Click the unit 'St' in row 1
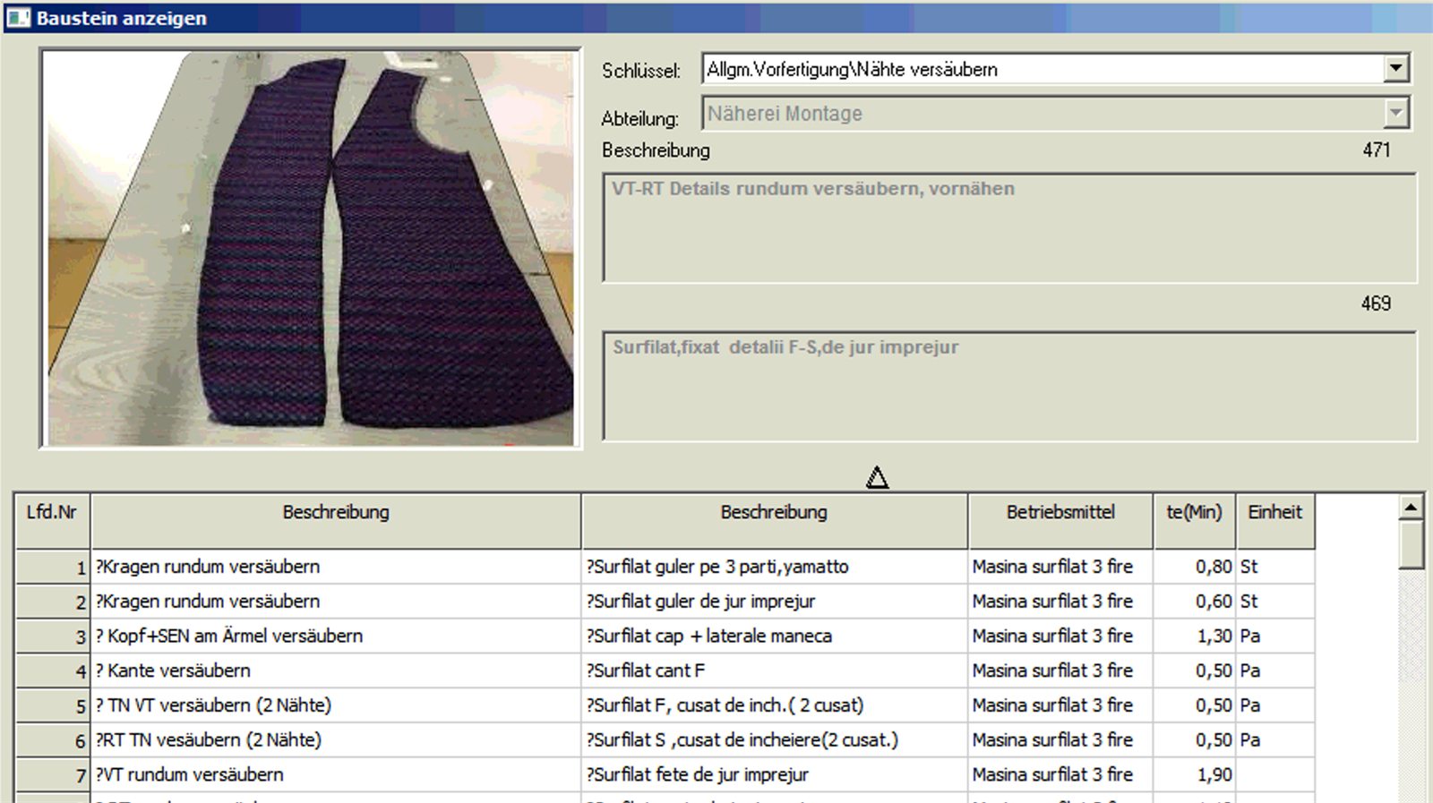Image resolution: width=1433 pixels, height=803 pixels. [1275, 567]
